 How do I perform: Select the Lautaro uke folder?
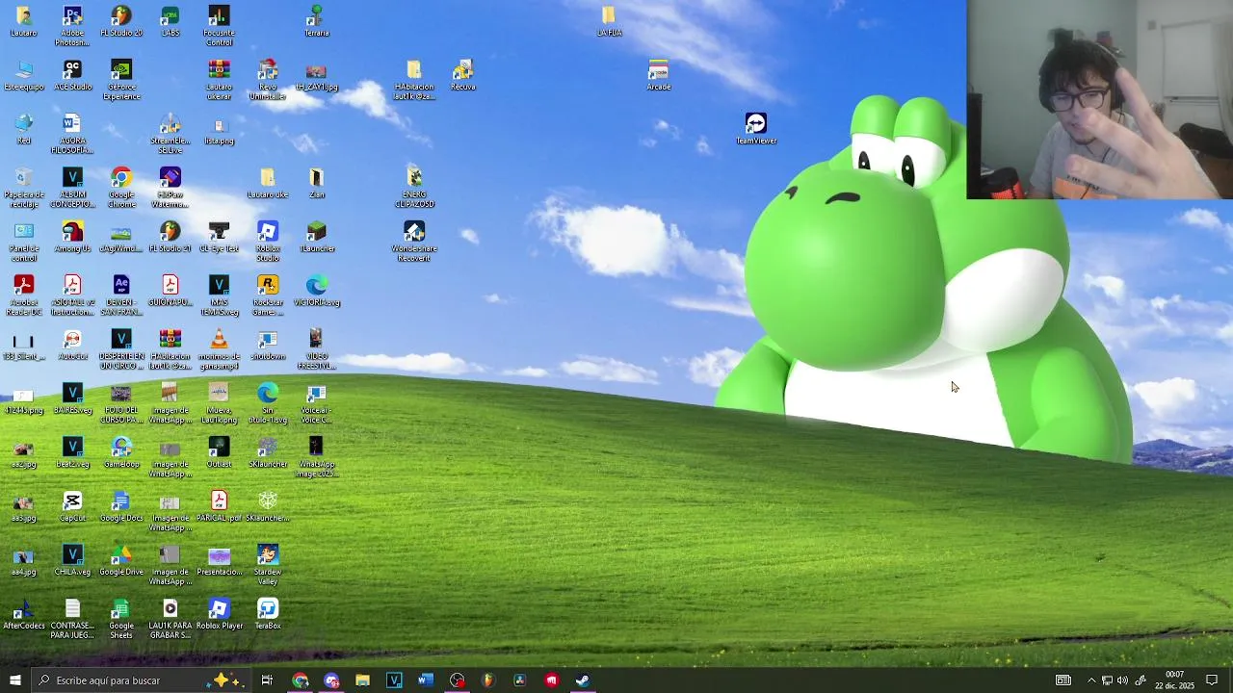pos(268,183)
